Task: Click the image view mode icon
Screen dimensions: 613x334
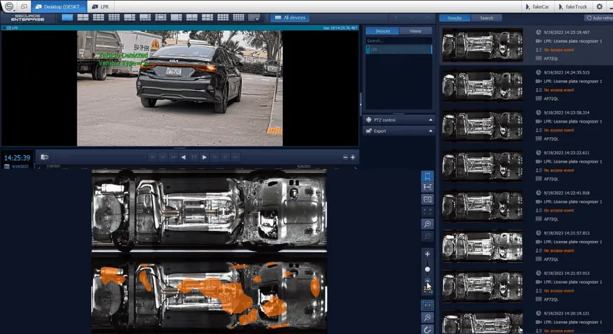Action: pyautogui.click(x=428, y=199)
